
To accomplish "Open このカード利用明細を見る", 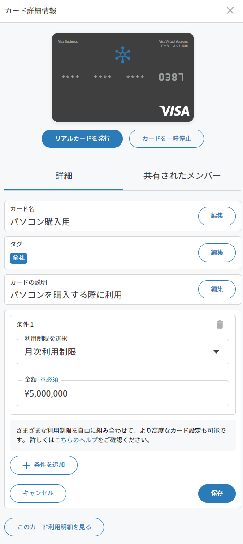I will (x=54, y=527).
